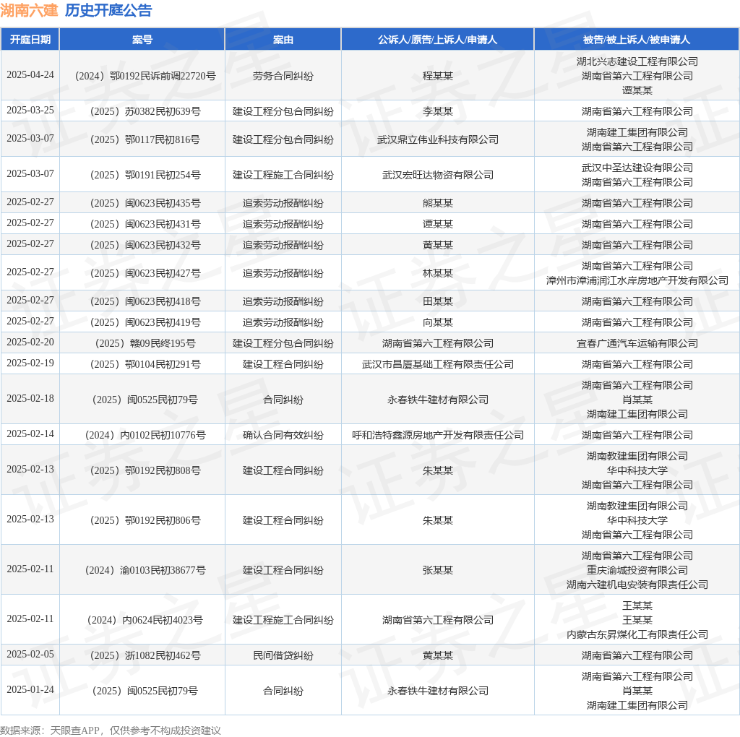This screenshot has height=737, width=740.
Task: Click plaintiff 程某某
Action: [437, 76]
